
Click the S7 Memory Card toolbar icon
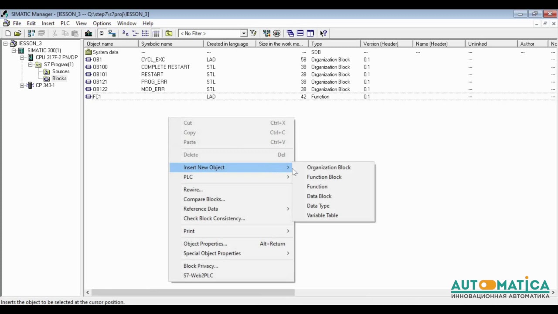point(41,33)
